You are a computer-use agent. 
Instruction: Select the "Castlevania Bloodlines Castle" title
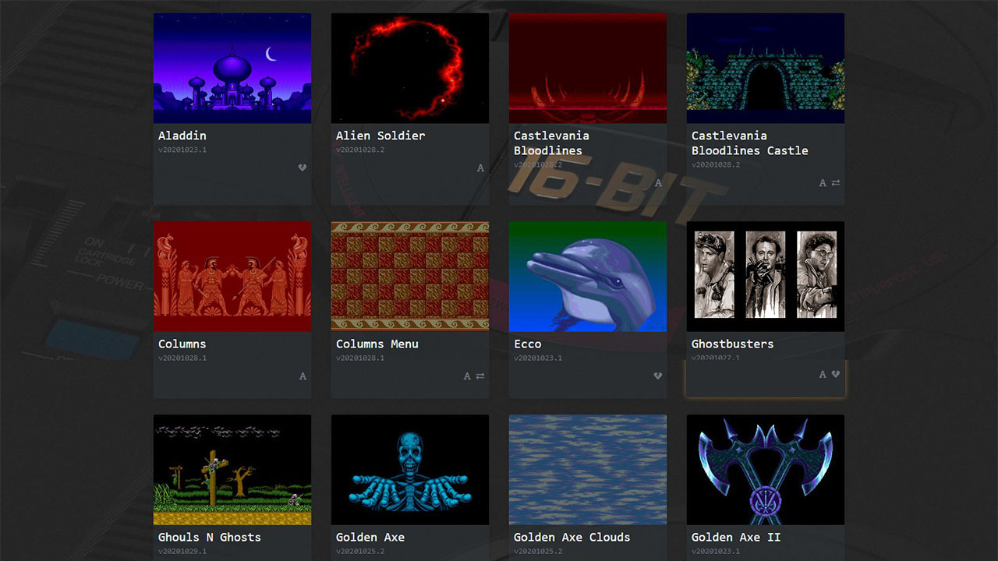pos(749,143)
